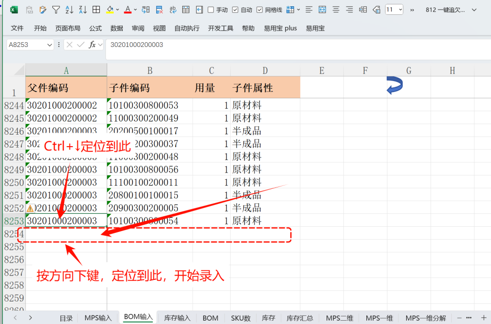491x324 pixels.
Task: Click the insert function fx icon
Action: (92, 45)
